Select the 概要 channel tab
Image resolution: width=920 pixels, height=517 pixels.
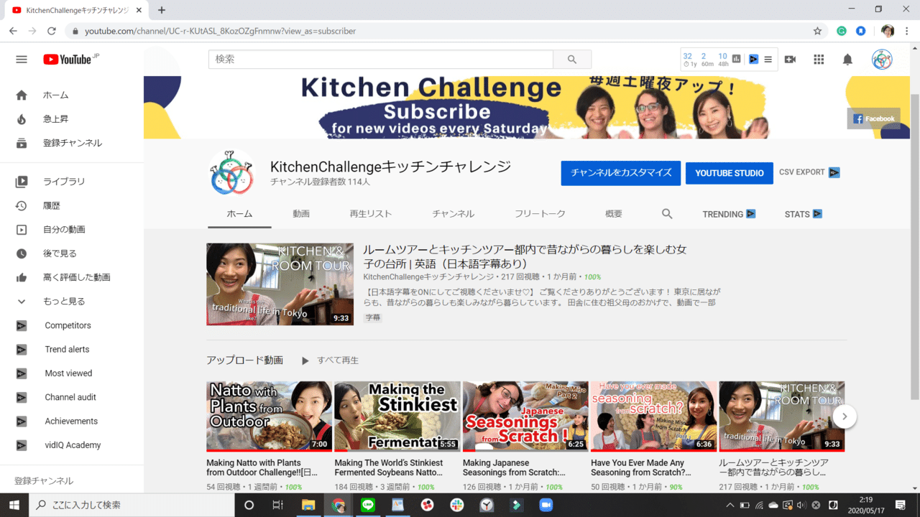pyautogui.click(x=614, y=214)
